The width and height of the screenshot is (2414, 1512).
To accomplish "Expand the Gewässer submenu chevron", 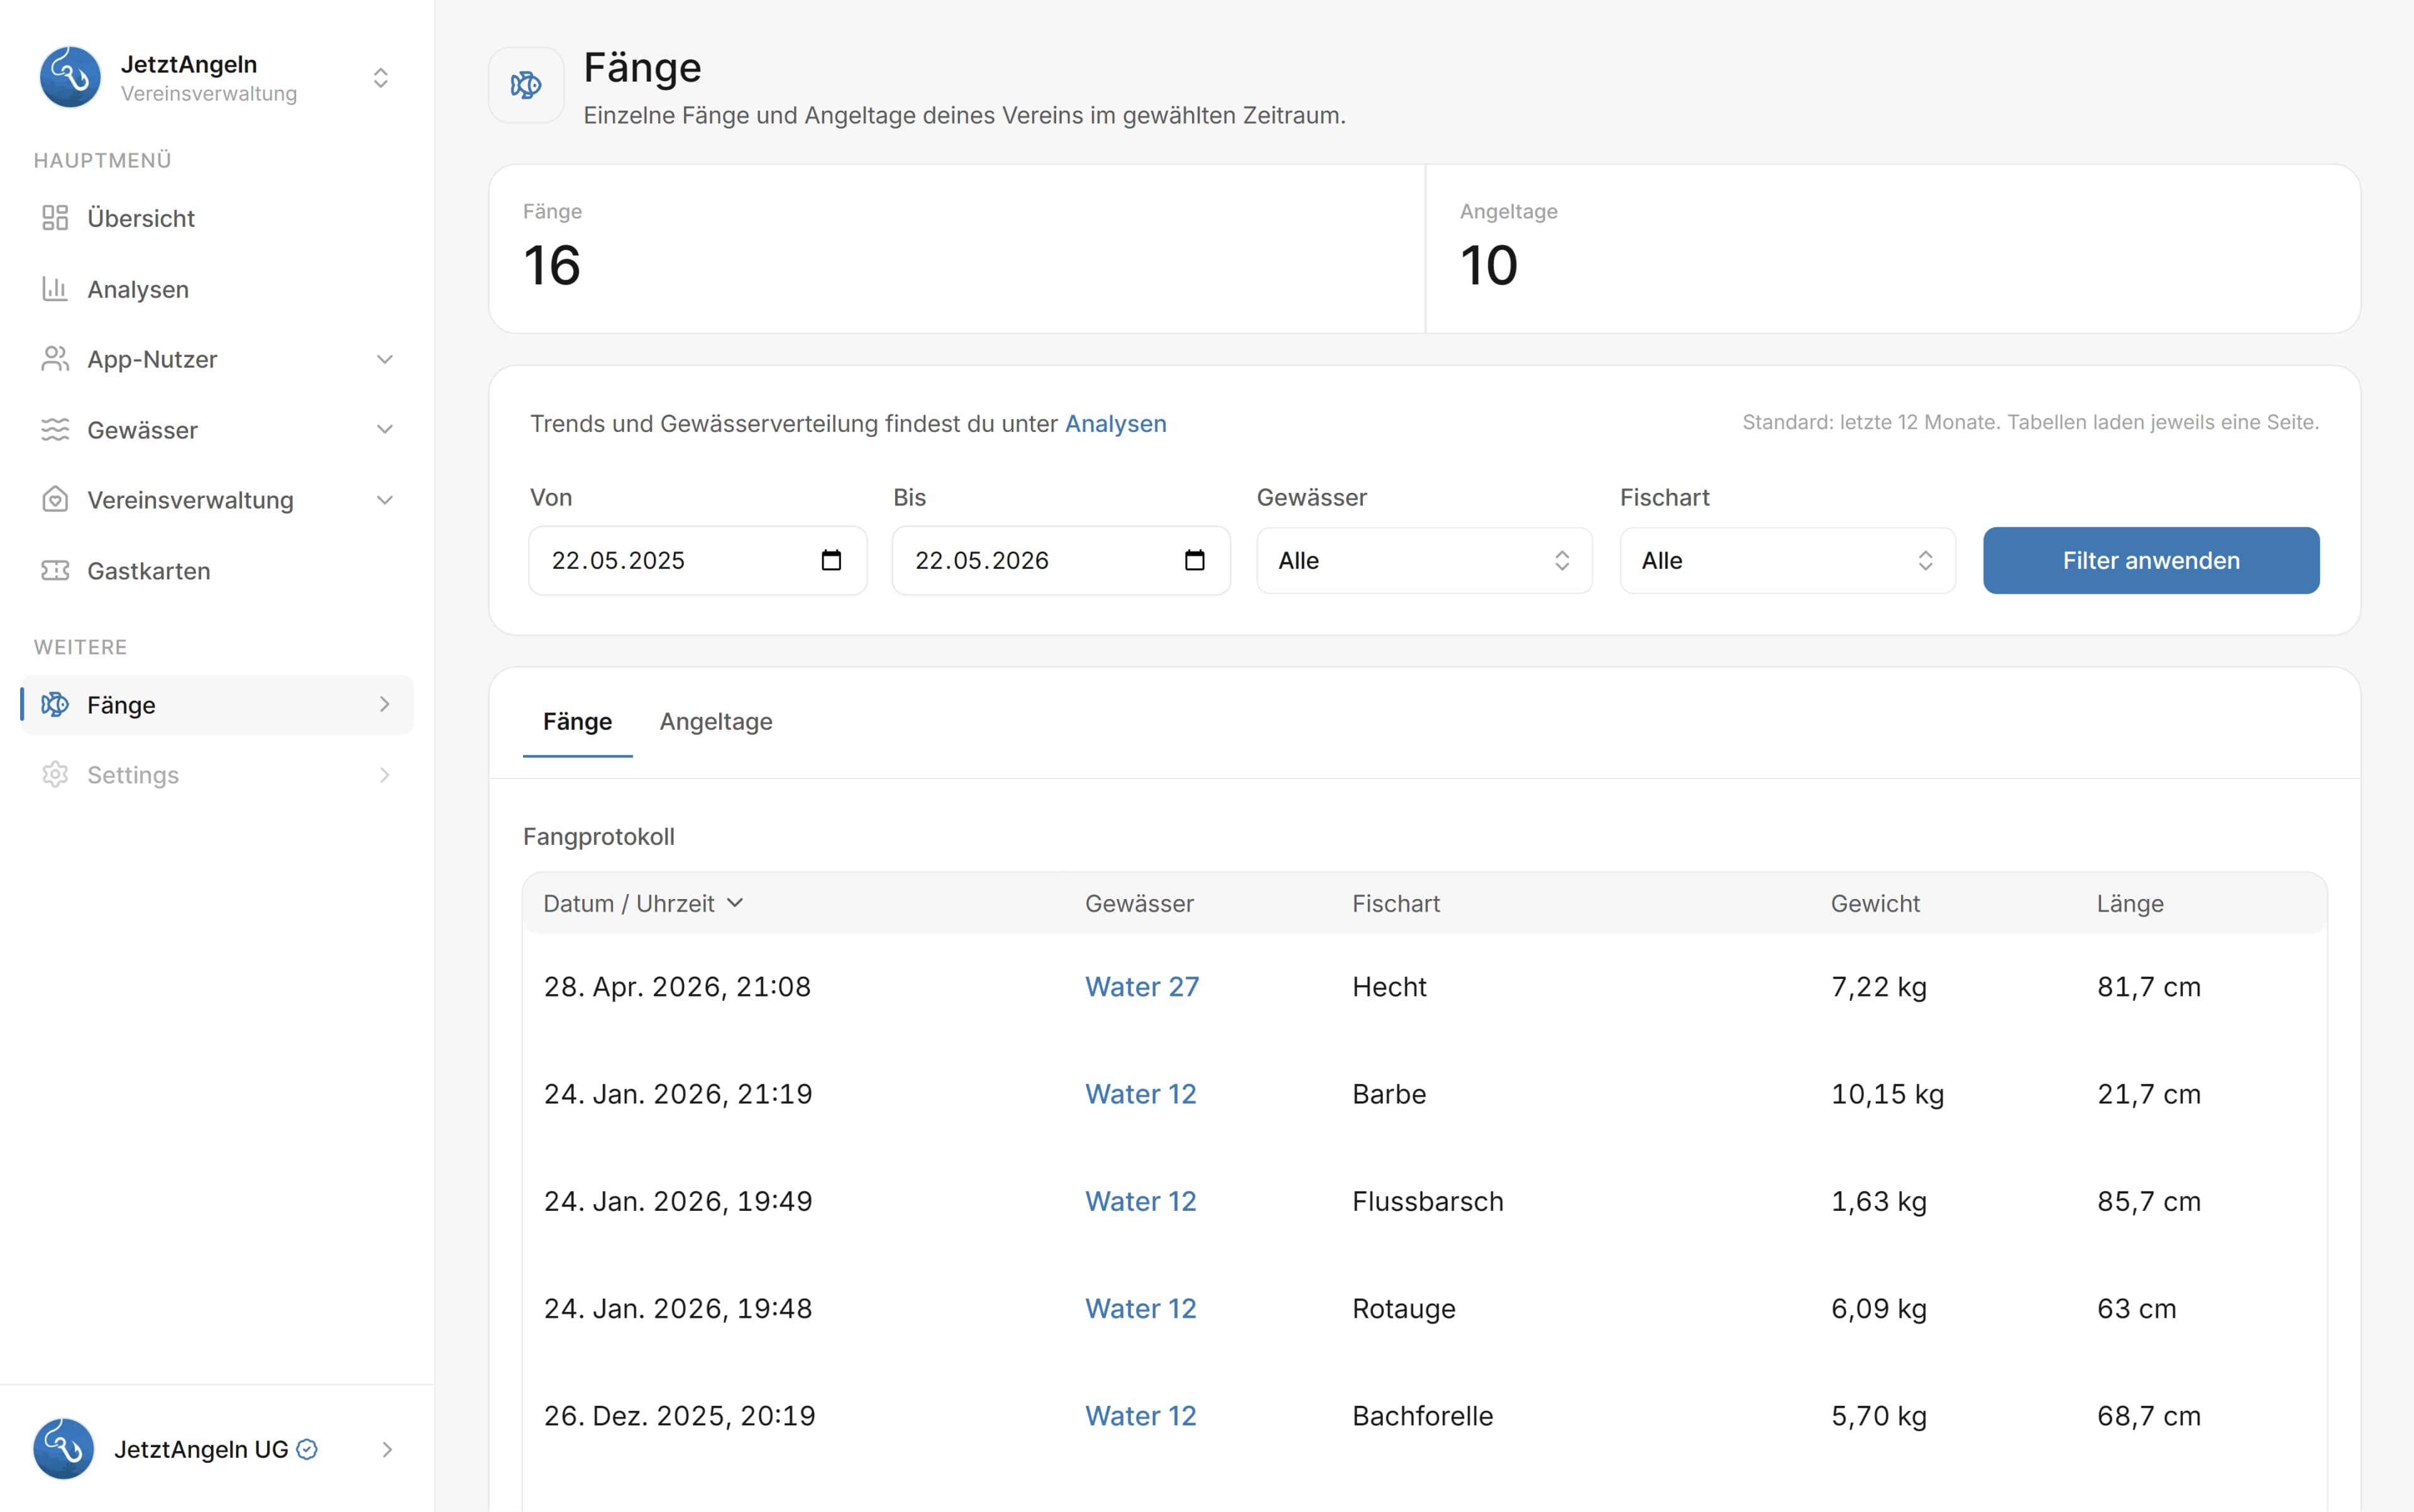I will [384, 430].
